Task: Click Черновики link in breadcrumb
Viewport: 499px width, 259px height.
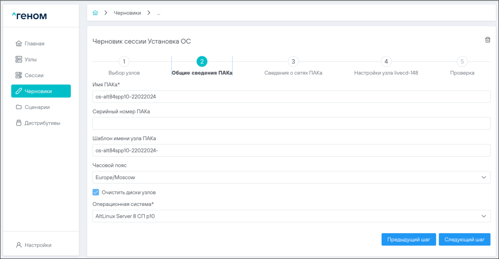Action: pyautogui.click(x=127, y=13)
